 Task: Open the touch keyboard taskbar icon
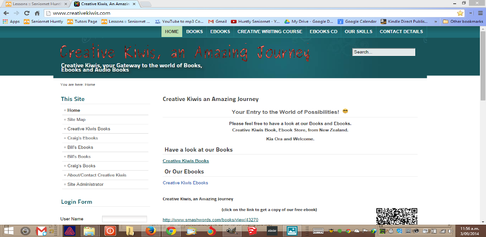point(318,231)
